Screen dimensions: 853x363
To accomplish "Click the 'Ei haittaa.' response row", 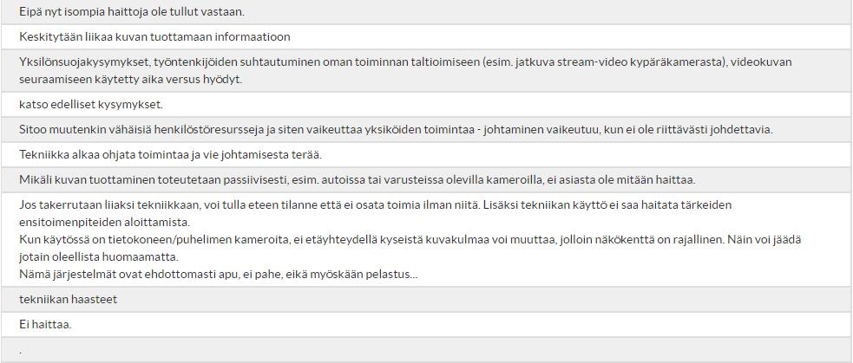I will point(427,324).
